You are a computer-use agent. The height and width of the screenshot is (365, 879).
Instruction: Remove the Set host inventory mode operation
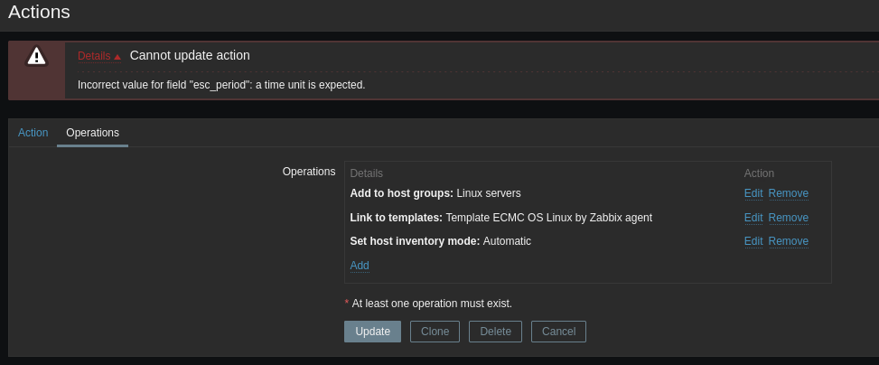(x=788, y=241)
